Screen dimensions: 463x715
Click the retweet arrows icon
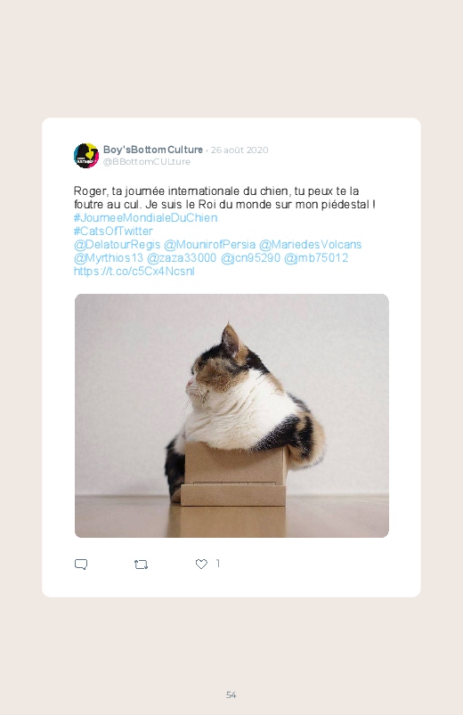[141, 565]
